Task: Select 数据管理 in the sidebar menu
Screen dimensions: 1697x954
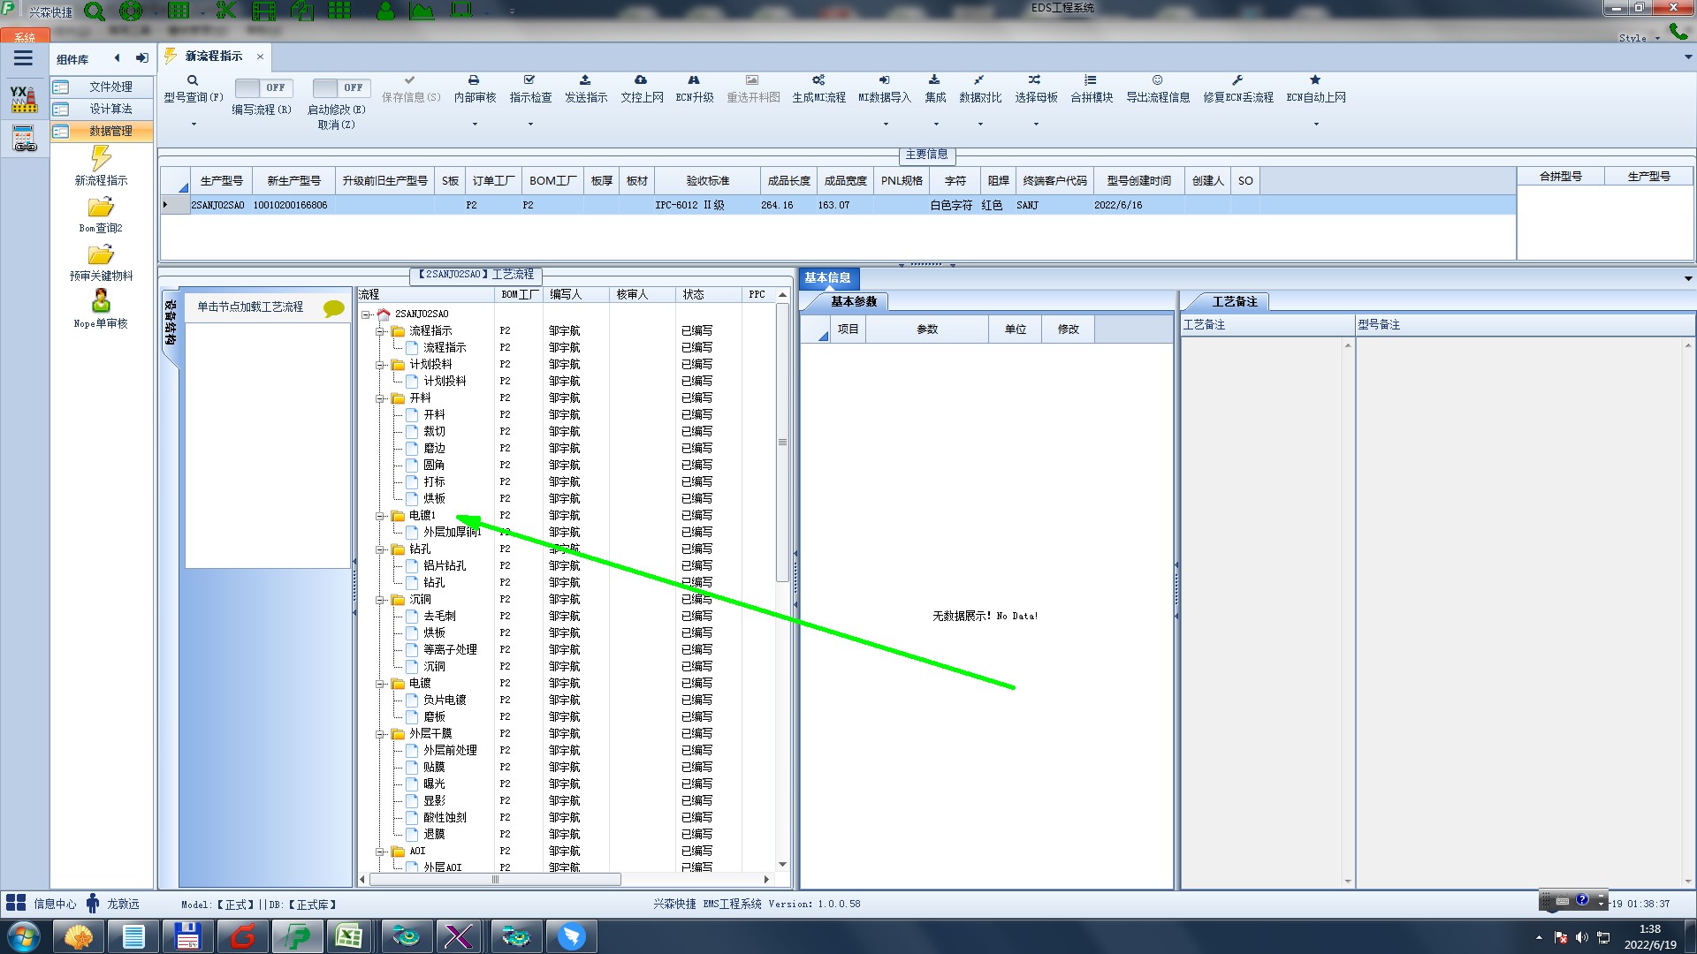Action: click(110, 131)
